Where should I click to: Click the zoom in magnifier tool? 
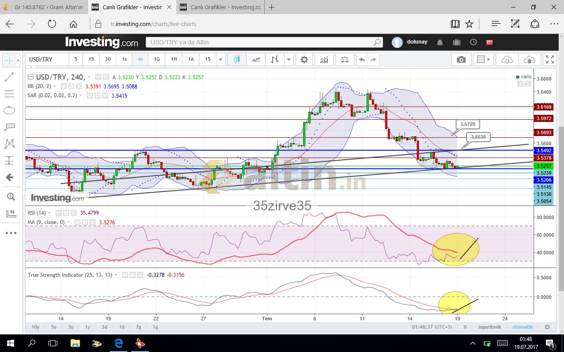point(9,197)
